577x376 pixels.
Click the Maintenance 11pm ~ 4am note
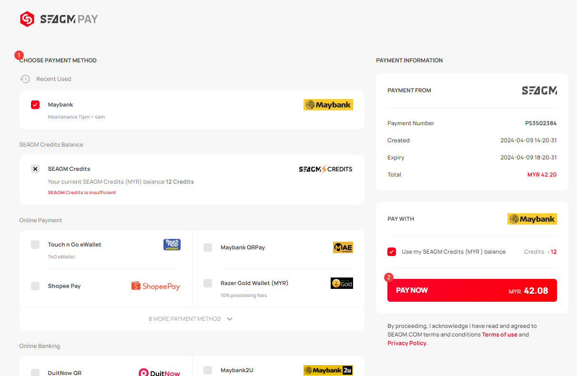(x=76, y=117)
